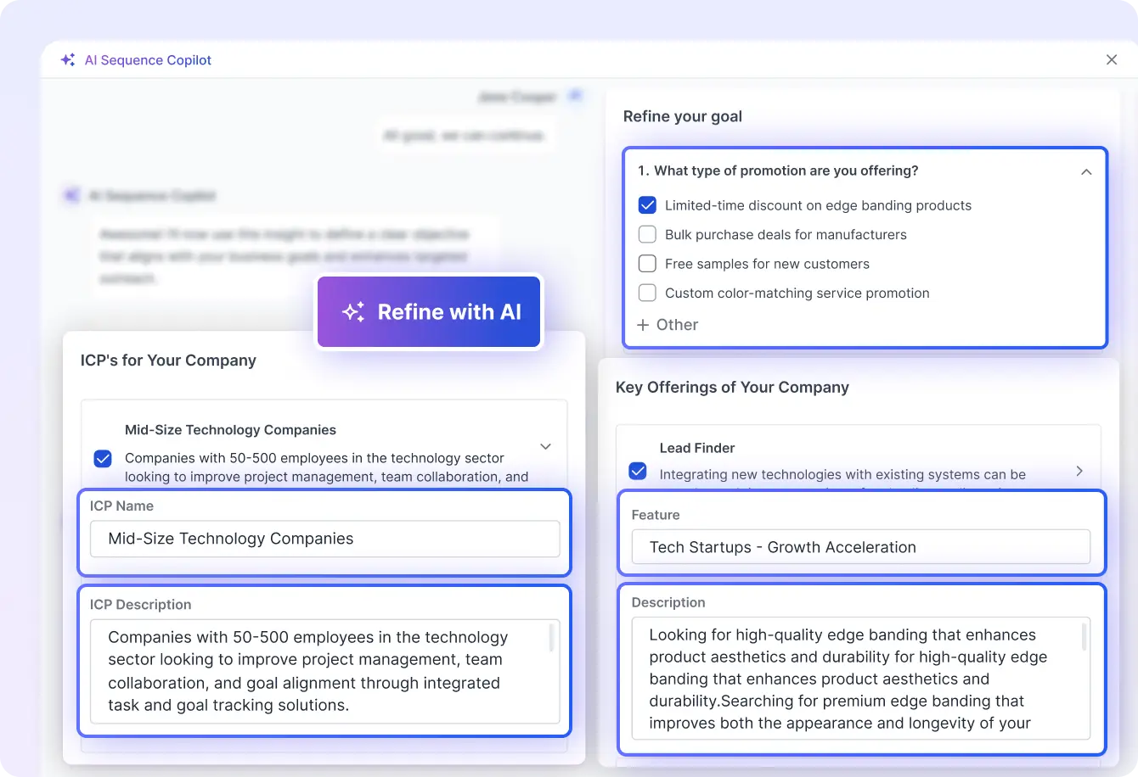
Task: Toggle the Mid-Size Technology Companies checkbox
Action: pos(103,459)
